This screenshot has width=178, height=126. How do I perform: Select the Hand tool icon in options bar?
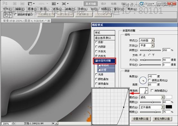6,15
